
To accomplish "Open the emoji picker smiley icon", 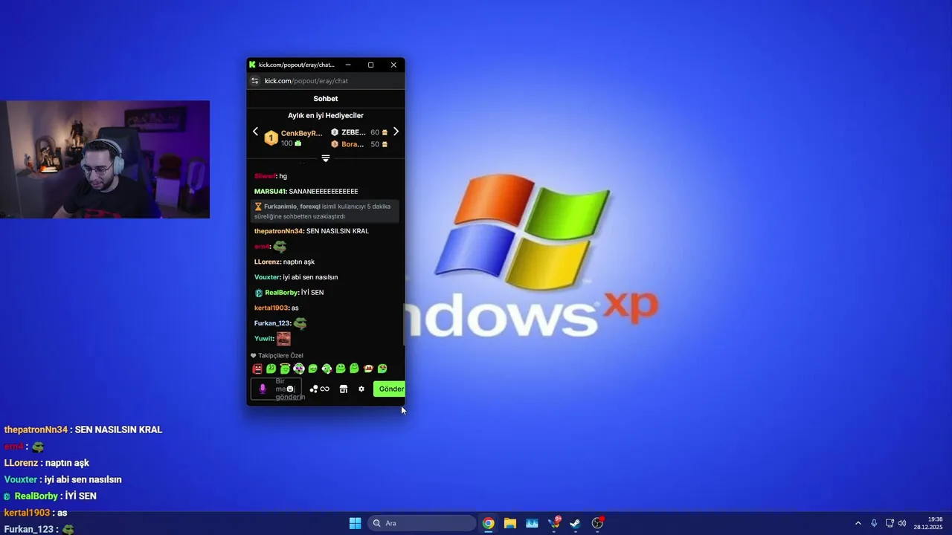I will 291,389.
